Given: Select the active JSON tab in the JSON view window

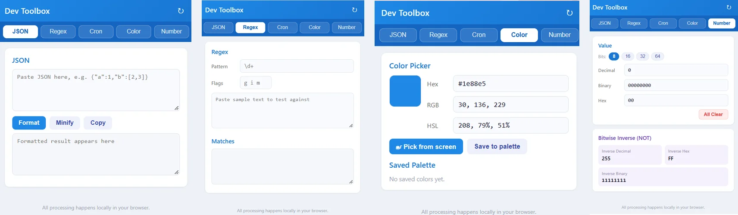Looking at the screenshot, I should click(20, 31).
